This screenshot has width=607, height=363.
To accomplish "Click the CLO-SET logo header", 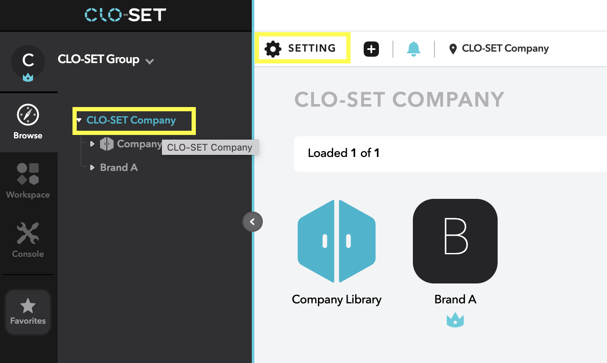I will point(125,15).
